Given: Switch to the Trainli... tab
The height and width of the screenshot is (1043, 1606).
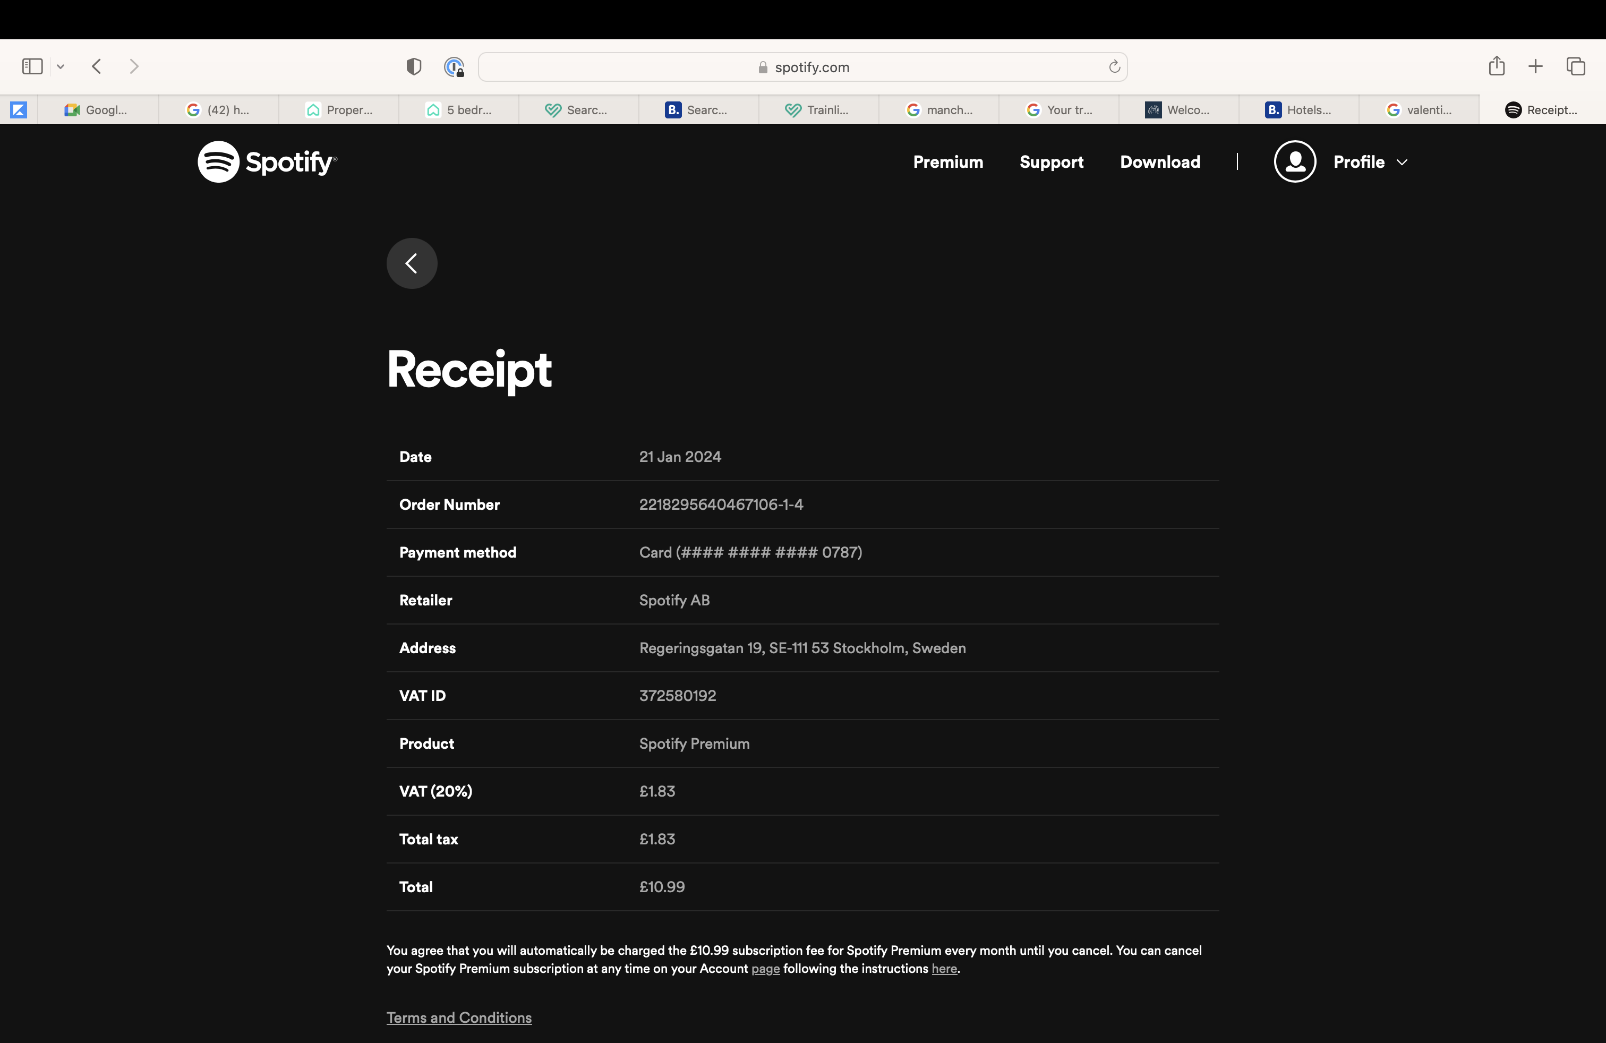Looking at the screenshot, I should click(819, 110).
